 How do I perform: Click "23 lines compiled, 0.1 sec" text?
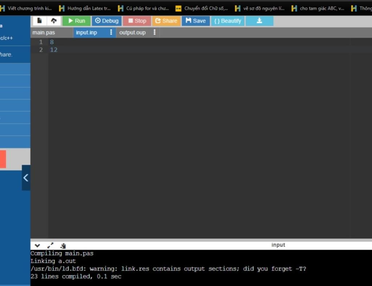76,277
